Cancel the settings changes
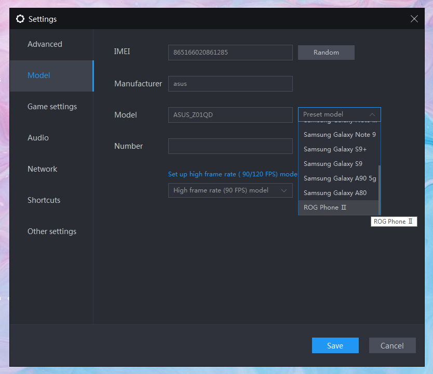 tap(392, 345)
